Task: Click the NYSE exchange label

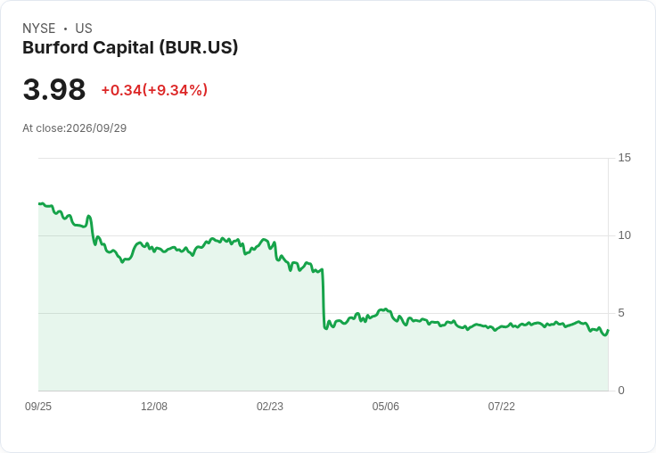Action: (39, 29)
